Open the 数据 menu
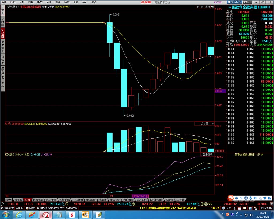Image resolution: width=274 pixels, height=219 pixels. (x=31, y=2)
